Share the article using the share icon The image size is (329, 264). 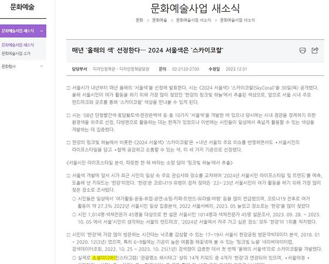pyautogui.click(x=315, y=51)
